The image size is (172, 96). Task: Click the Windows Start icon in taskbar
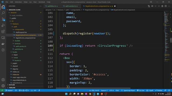[x=66, y=94]
